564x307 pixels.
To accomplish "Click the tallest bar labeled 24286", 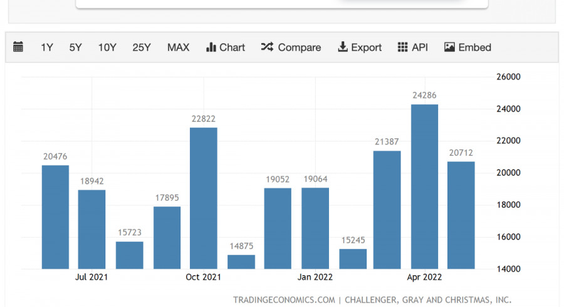I will (x=424, y=186).
